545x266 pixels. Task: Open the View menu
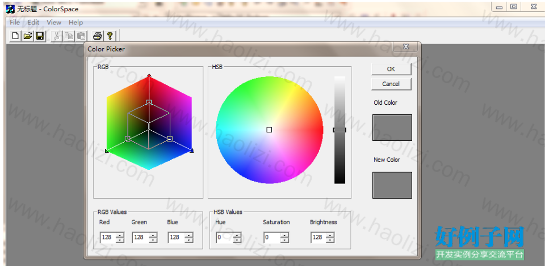click(x=54, y=22)
